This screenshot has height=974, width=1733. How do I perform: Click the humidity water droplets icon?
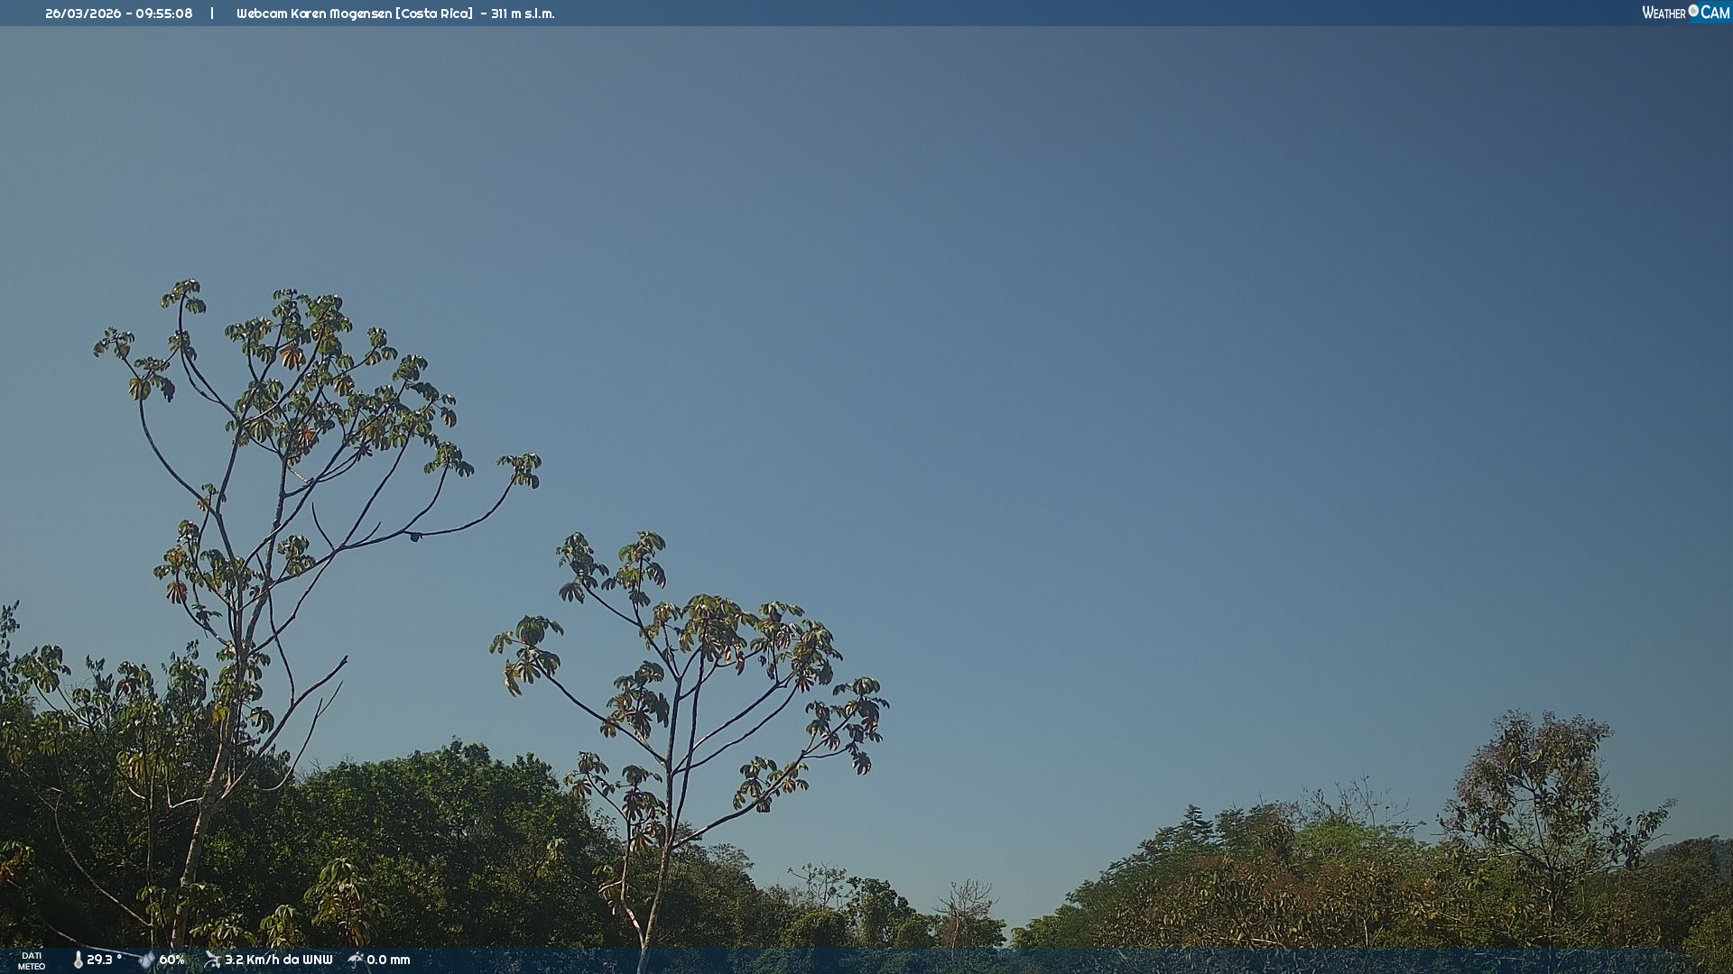click(146, 960)
